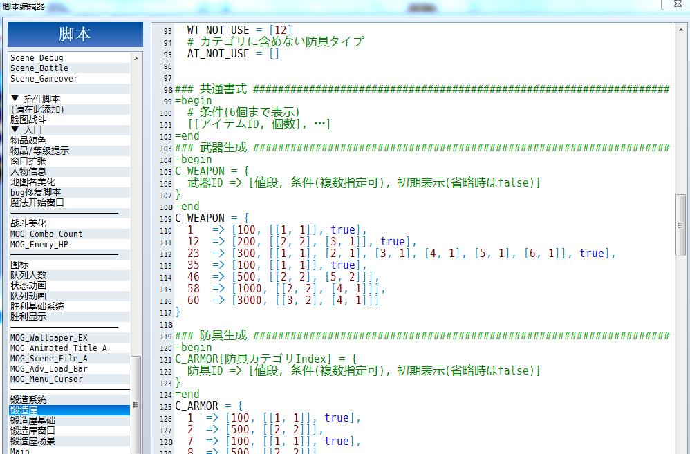Open MOG_Combo_Count script
This screenshot has height=454, width=690.
coord(69,234)
